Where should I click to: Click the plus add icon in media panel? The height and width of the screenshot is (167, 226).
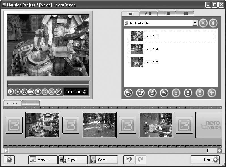(x=212, y=93)
